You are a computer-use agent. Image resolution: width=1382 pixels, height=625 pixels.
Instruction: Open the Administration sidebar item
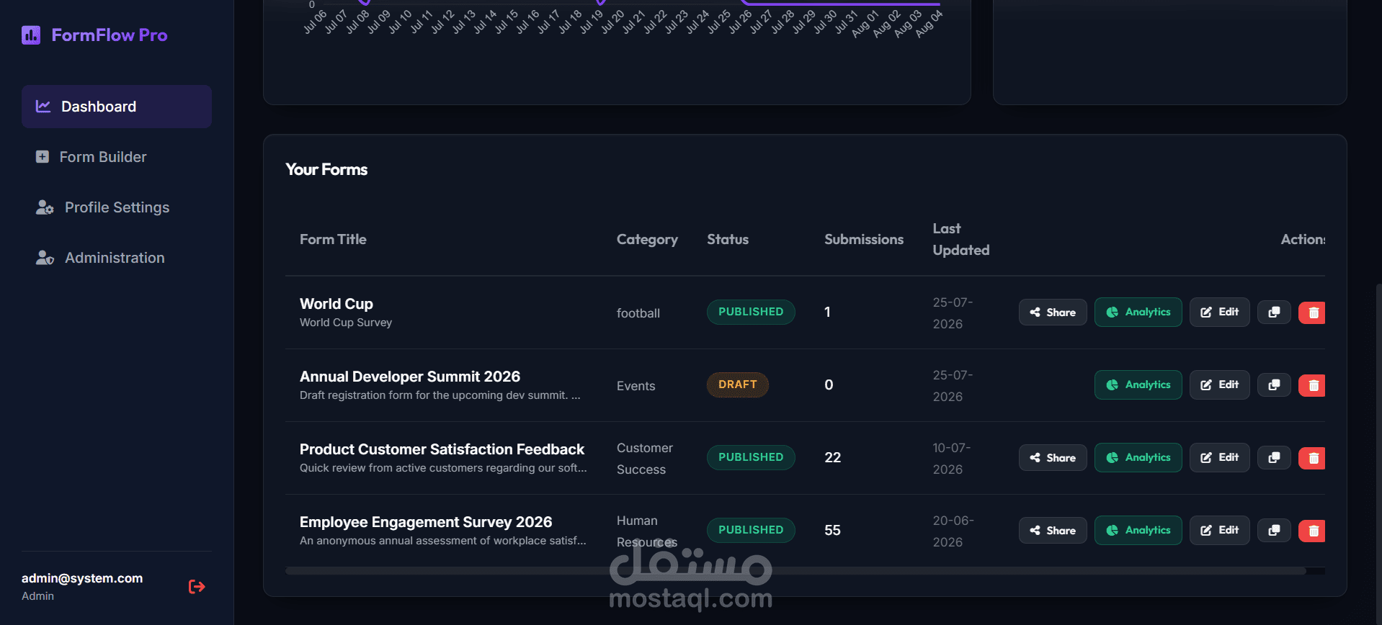pos(117,258)
